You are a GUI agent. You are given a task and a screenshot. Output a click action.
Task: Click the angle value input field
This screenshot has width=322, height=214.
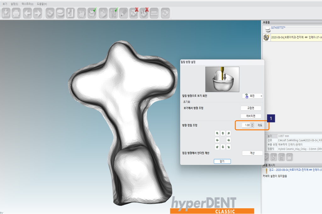click(246, 125)
